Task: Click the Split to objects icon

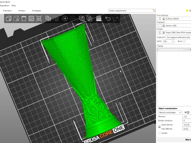Action: pyautogui.click(x=82, y=19)
